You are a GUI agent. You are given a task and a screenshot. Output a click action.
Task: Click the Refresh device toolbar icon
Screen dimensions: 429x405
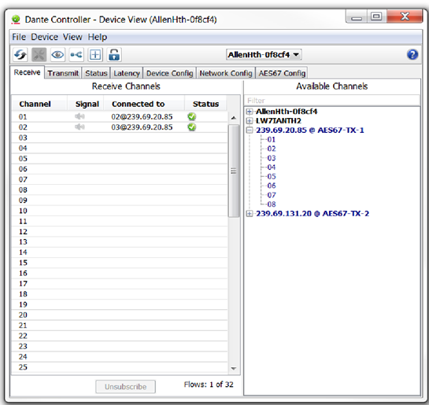point(20,55)
